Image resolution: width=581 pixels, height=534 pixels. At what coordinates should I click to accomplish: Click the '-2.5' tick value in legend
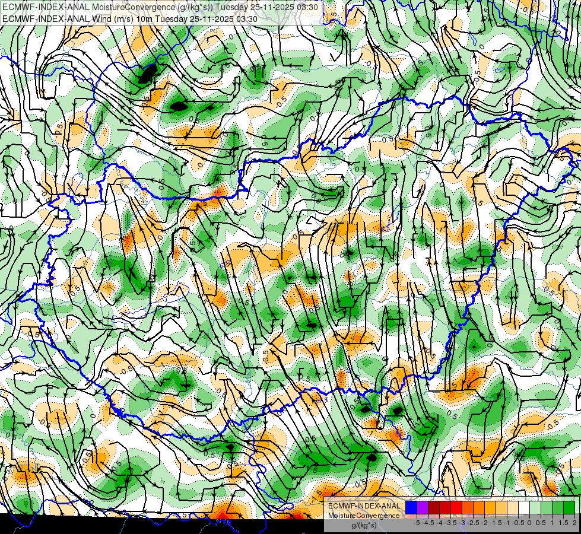pyautogui.click(x=473, y=523)
